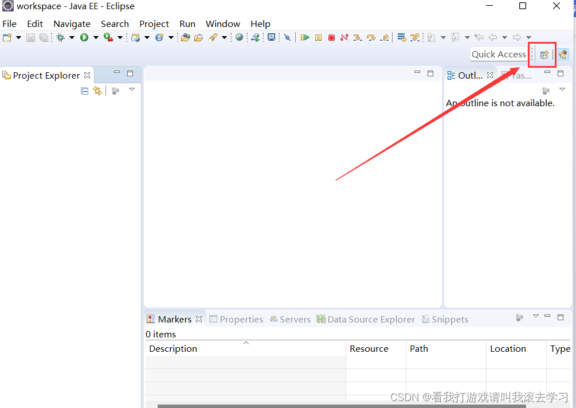Open the Project Explorer view menu triangle
The height and width of the screenshot is (408, 576).
[x=132, y=90]
